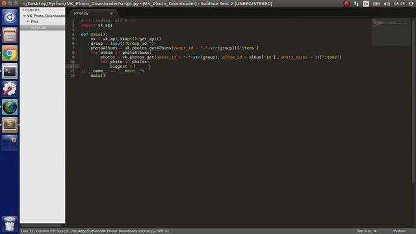The height and width of the screenshot is (234, 416).
Task: Focus Sublime Text launcher icon
Action: click(x=10, y=125)
